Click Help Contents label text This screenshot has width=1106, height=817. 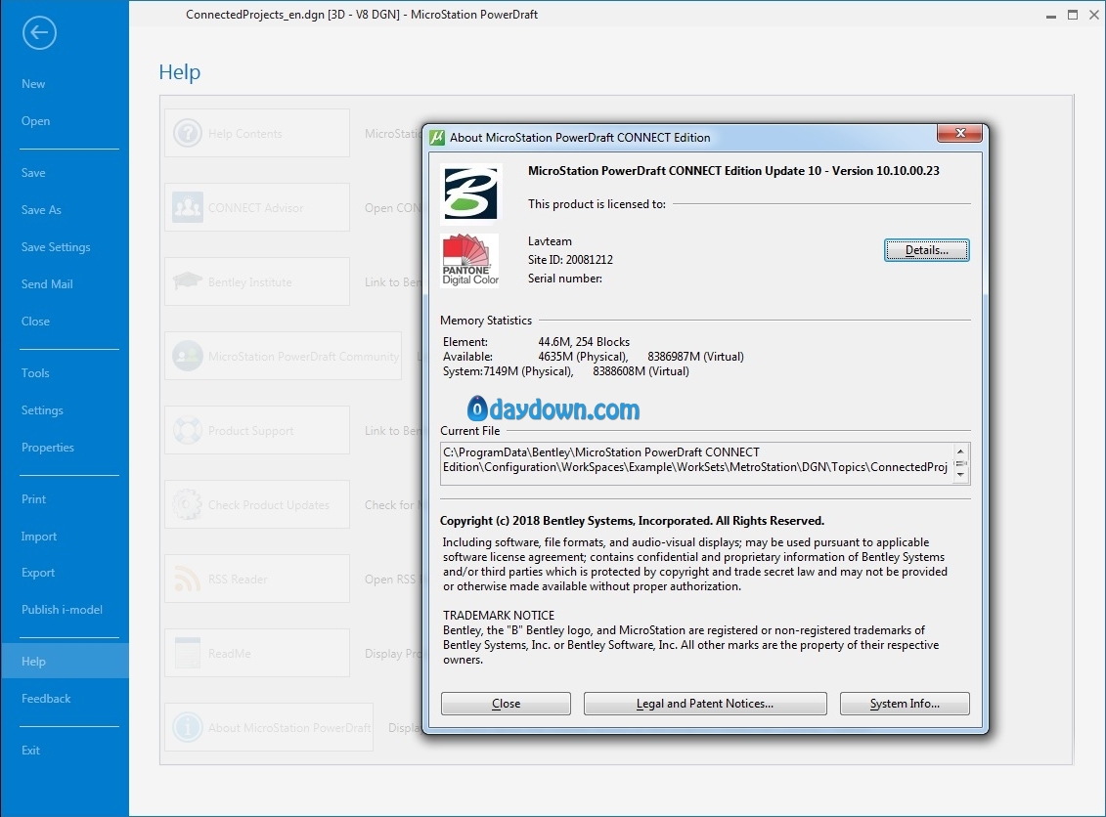[x=244, y=134]
